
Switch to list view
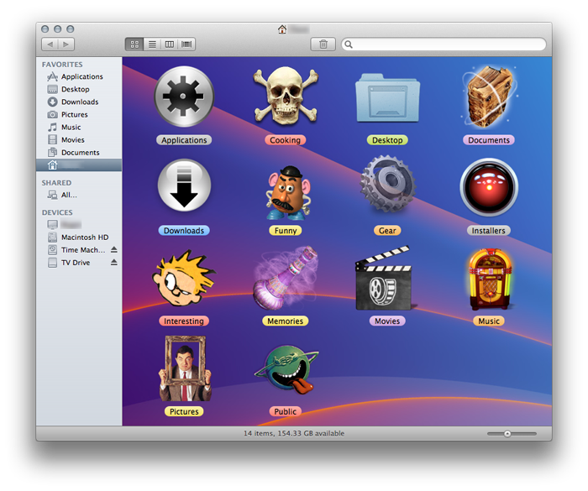pyautogui.click(x=152, y=44)
